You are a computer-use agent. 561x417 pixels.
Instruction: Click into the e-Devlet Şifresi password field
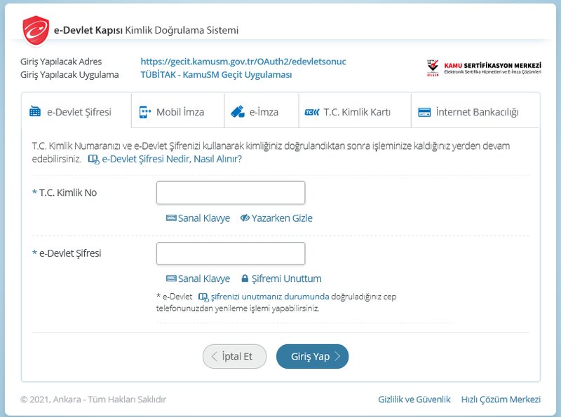tap(231, 253)
